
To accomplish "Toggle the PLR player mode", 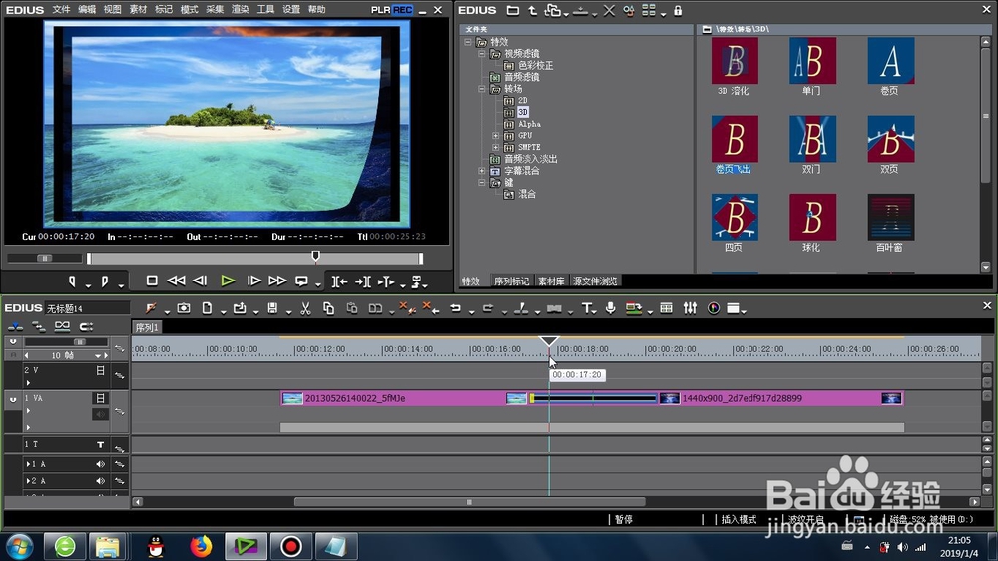I will pyautogui.click(x=380, y=10).
